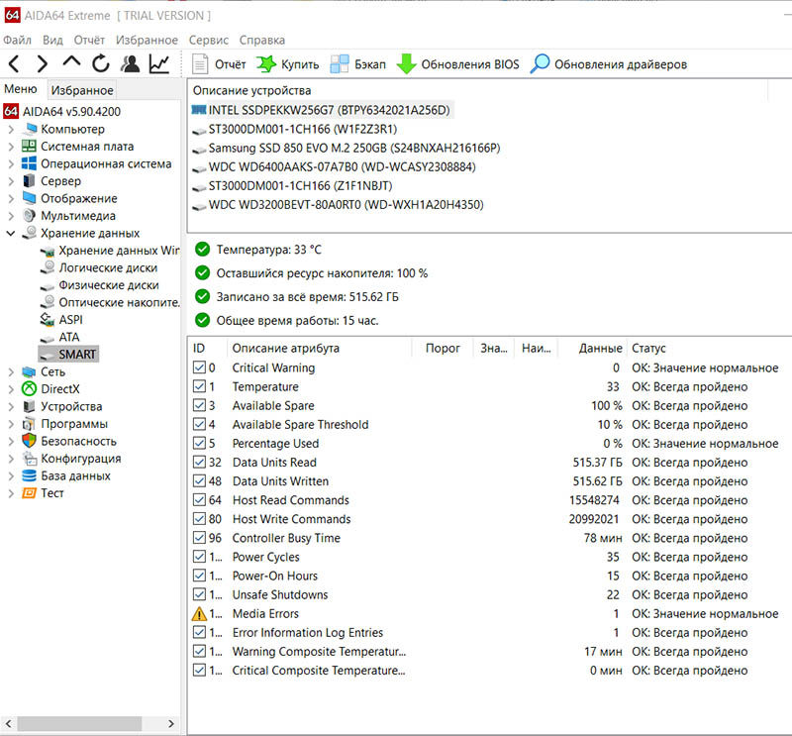
Task: Expand the Сеть tree node
Action: point(11,372)
